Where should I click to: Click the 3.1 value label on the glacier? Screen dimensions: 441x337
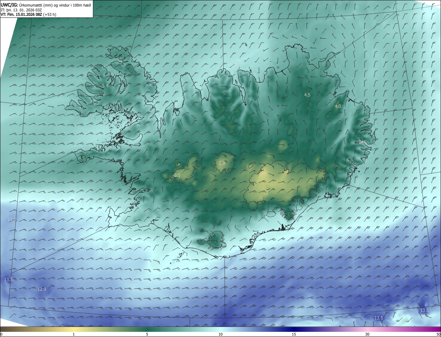pyautogui.click(x=177, y=175)
